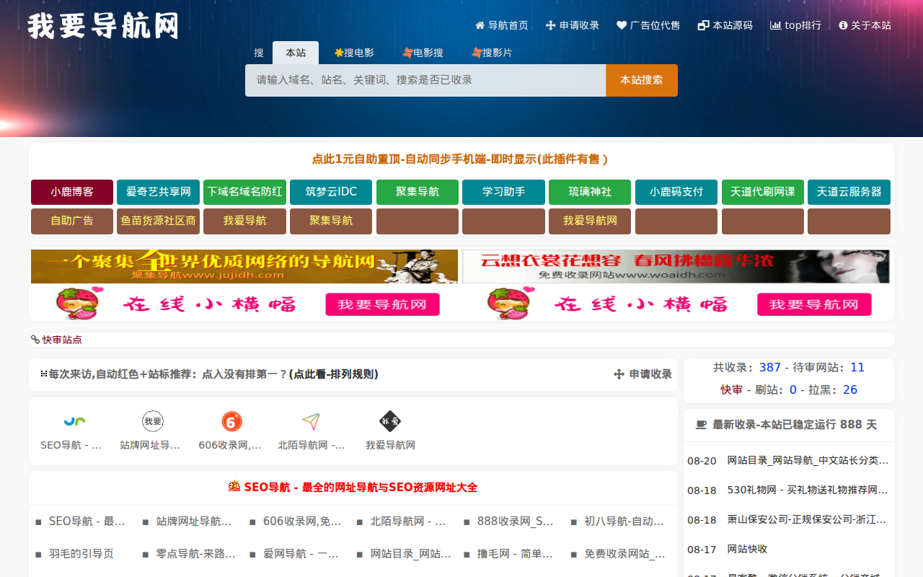Open the 聚集导航 jujidh banner ad
923x577 pixels.
click(x=244, y=266)
